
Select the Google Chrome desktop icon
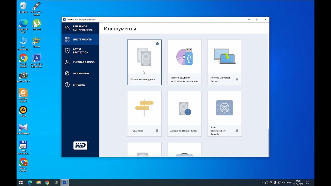pyautogui.click(x=23, y=61)
